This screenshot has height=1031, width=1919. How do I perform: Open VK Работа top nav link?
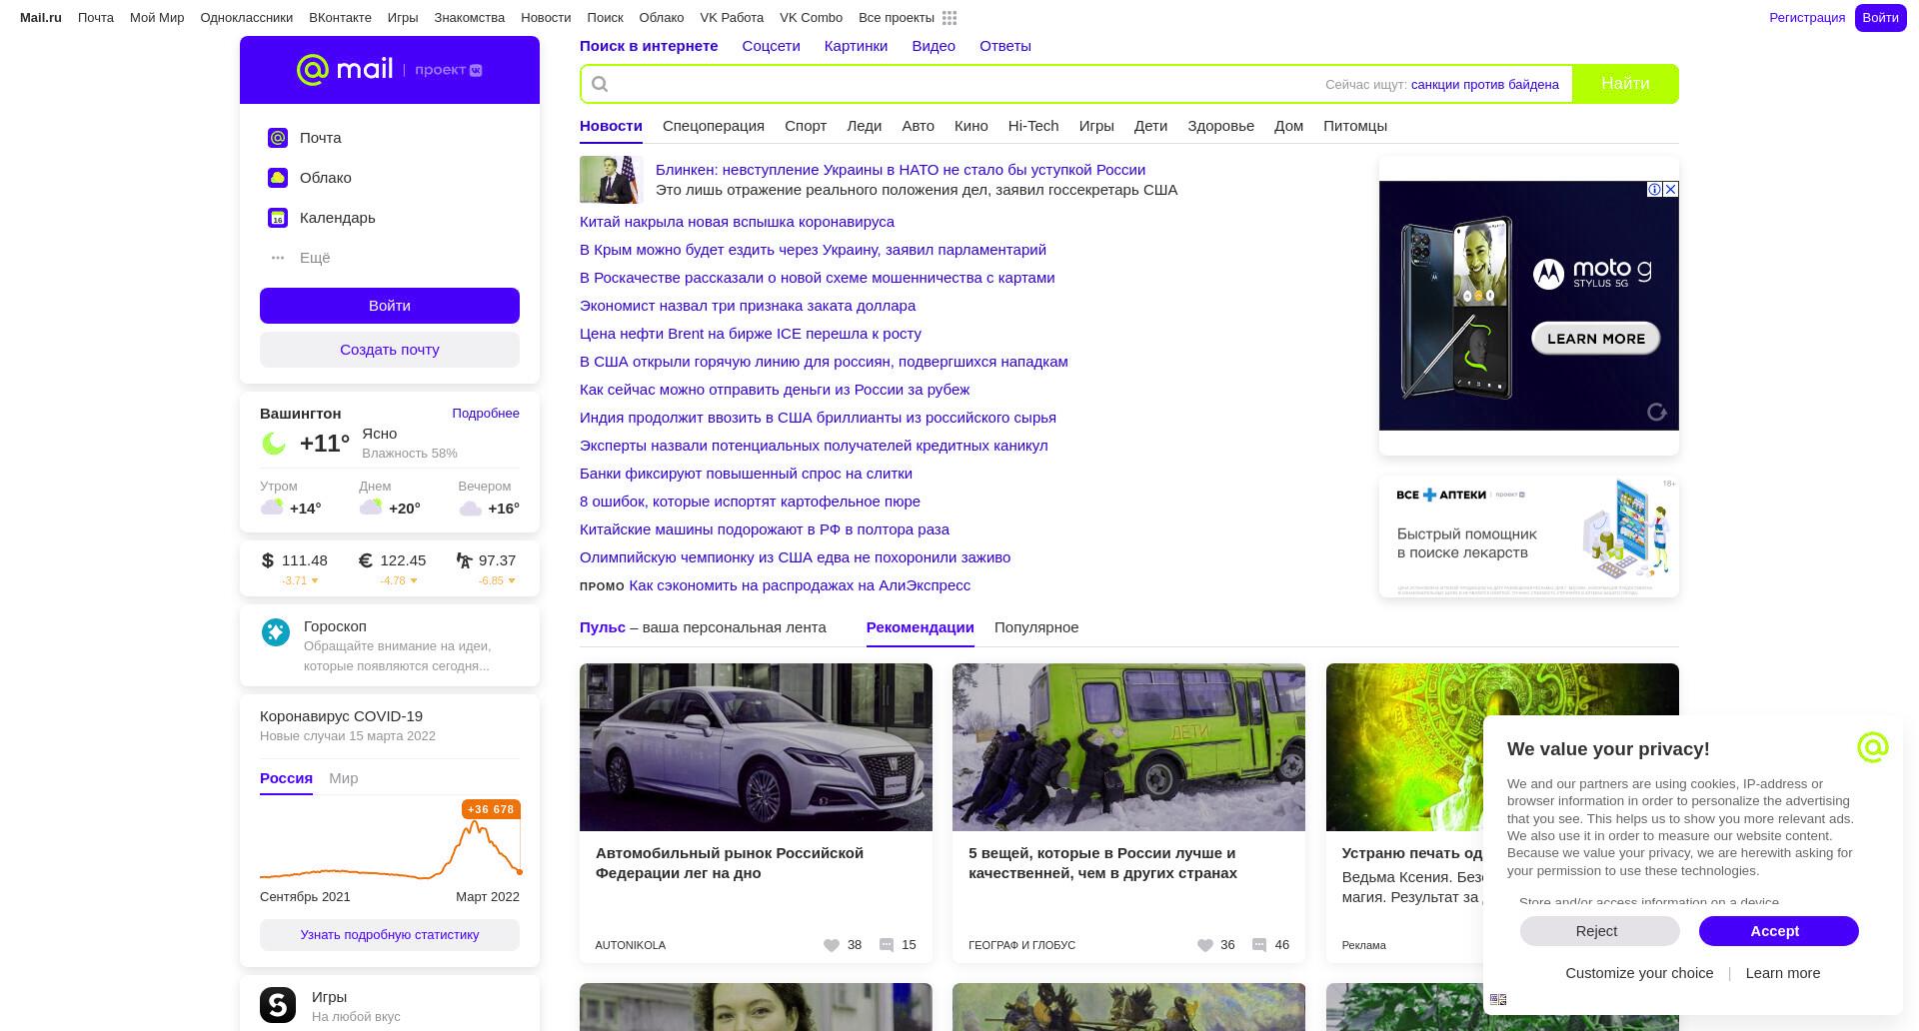point(732,18)
